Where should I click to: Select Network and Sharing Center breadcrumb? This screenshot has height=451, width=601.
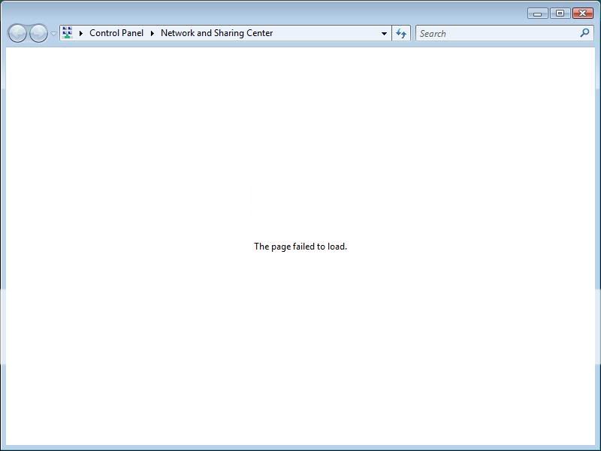coord(216,33)
